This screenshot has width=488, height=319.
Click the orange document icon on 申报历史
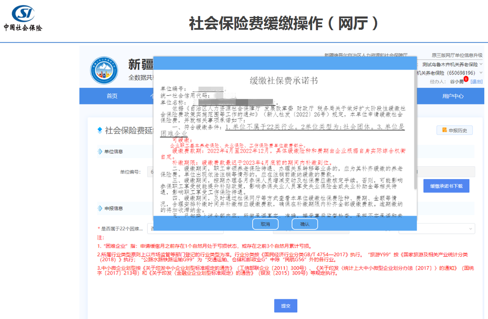pos(445,130)
